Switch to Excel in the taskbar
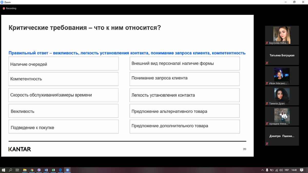 (x=53, y=170)
